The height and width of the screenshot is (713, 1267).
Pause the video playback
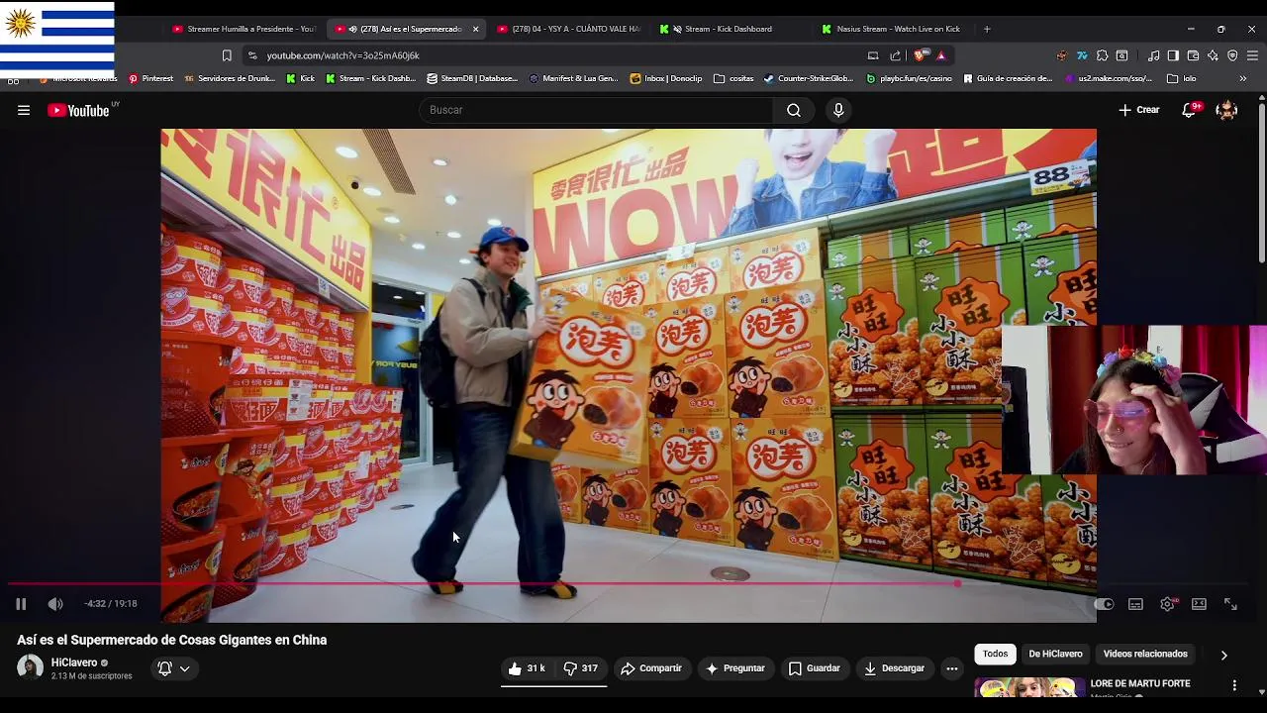(x=21, y=604)
